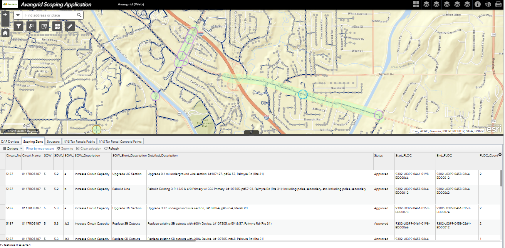This screenshot has height=248, width=505.
Task: Click the Esri logo on map
Action: (493, 129)
